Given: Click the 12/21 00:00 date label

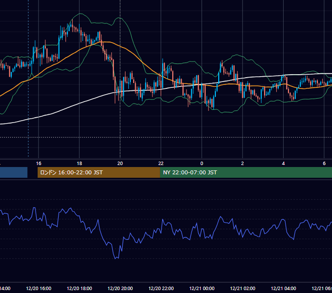Looking at the screenshot, I should click(x=202, y=289).
